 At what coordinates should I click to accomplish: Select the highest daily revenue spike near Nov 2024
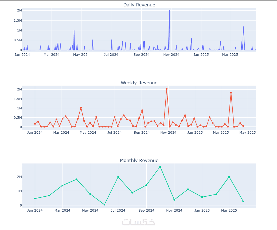click(169, 11)
